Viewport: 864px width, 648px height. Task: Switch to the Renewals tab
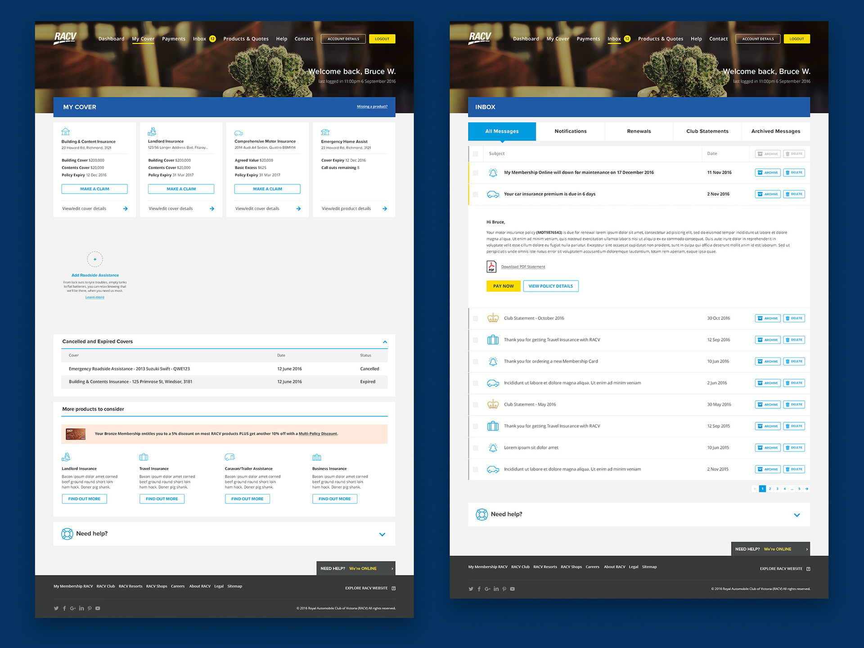tap(639, 131)
